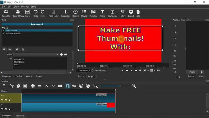Zoom out the timeline
The width and height of the screenshot is (209, 118).
coord(96,86)
